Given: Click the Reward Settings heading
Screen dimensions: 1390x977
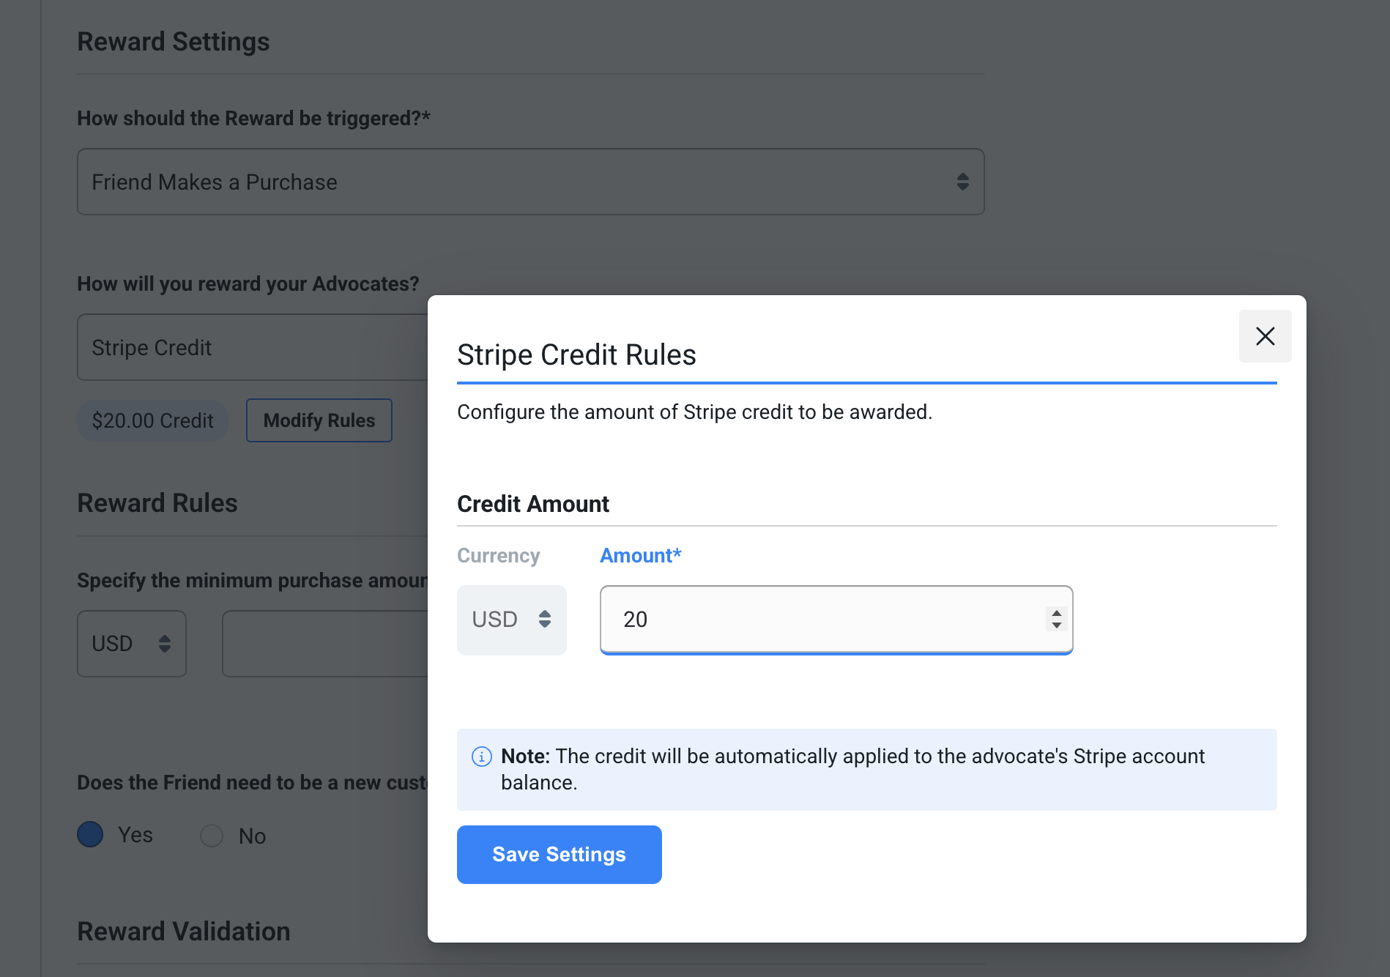Looking at the screenshot, I should point(174,42).
